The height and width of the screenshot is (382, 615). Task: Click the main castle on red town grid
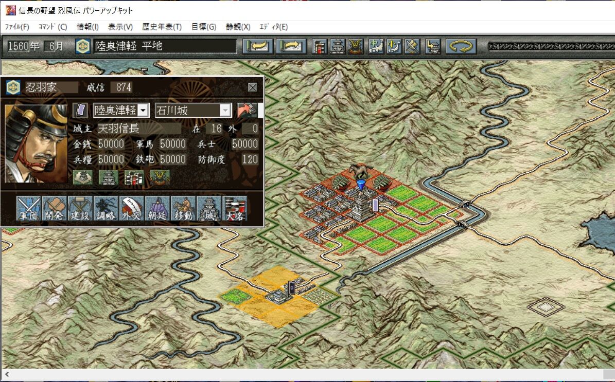[361, 207]
